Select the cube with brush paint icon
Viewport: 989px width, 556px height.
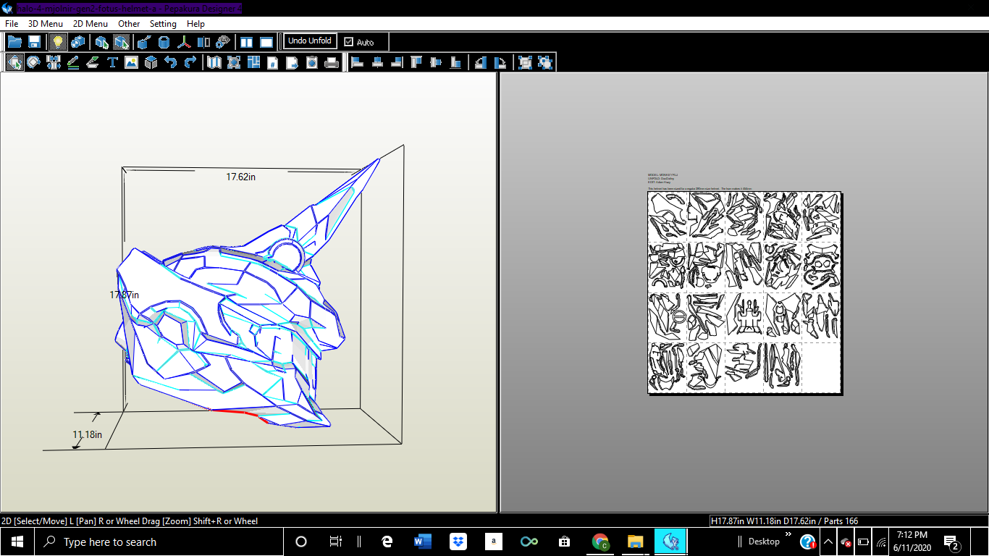pyautogui.click(x=144, y=42)
